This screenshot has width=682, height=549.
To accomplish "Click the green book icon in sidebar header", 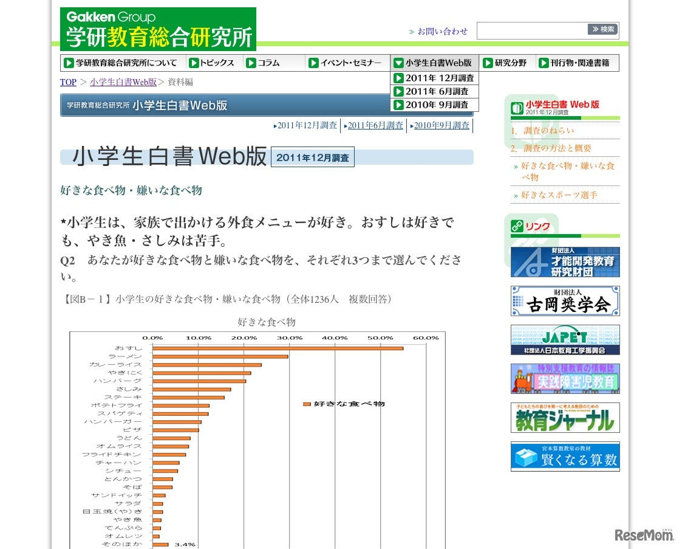I will click(517, 108).
